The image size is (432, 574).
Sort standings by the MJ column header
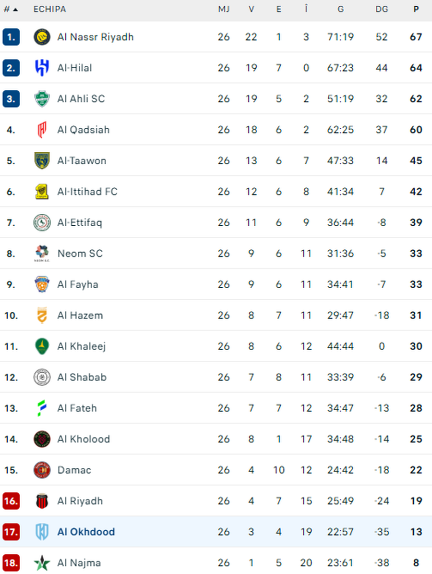click(x=224, y=9)
